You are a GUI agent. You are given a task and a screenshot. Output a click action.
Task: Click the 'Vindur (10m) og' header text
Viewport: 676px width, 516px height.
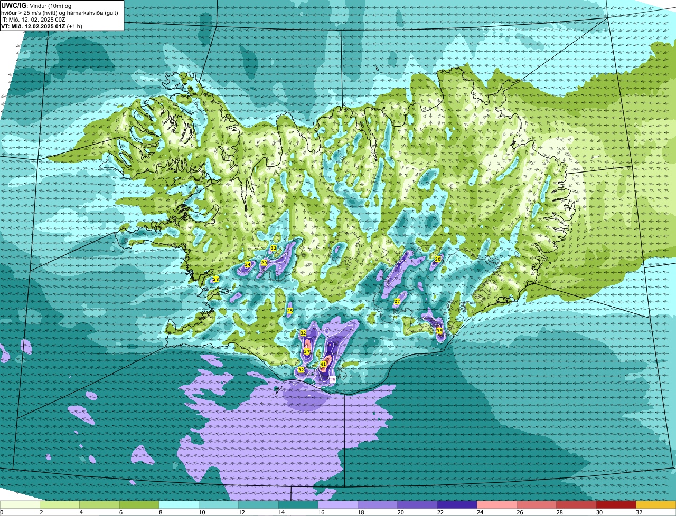[51, 5]
